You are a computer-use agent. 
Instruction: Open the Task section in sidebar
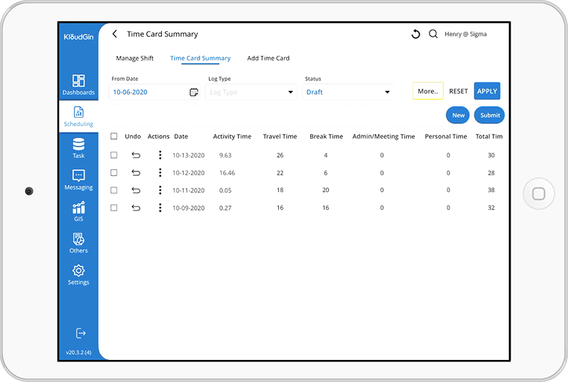[78, 145]
